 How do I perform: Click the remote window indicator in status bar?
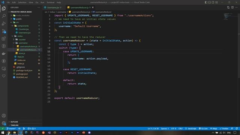(3, 129)
